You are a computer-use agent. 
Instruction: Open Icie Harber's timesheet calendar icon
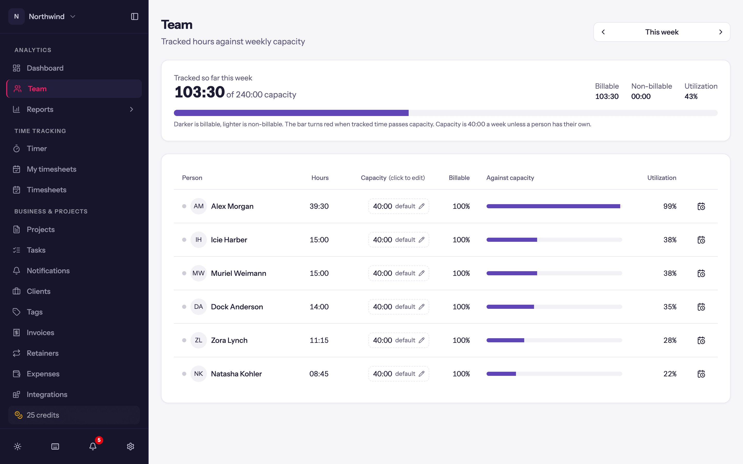[701, 240]
